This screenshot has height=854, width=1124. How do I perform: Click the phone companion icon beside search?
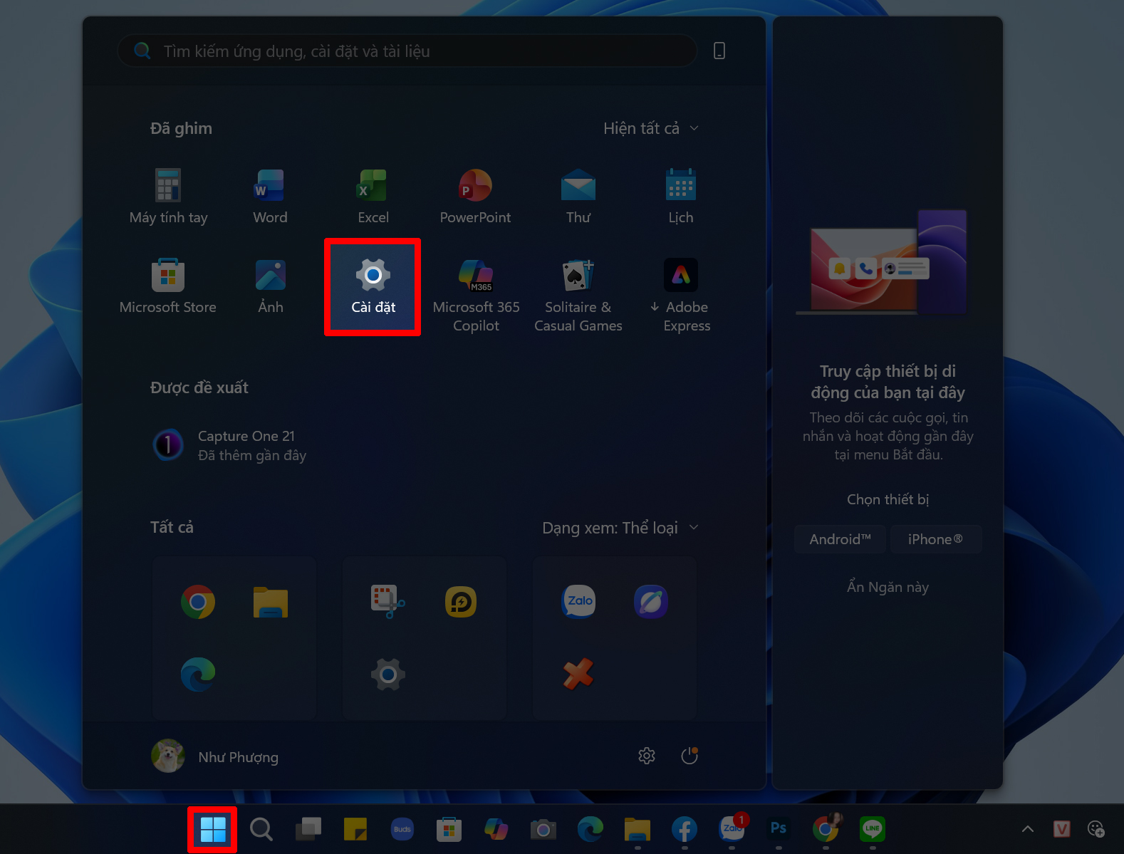coord(719,51)
